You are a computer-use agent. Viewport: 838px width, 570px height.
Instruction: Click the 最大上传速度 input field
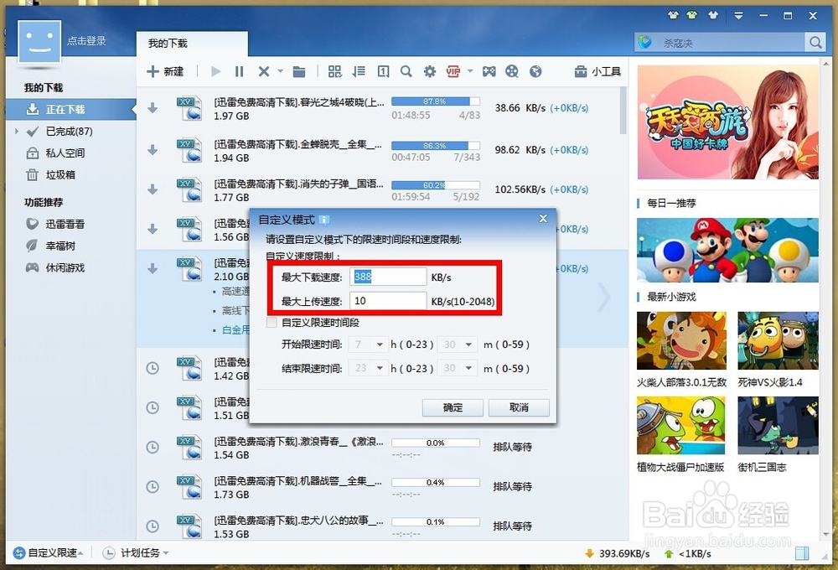pos(387,301)
